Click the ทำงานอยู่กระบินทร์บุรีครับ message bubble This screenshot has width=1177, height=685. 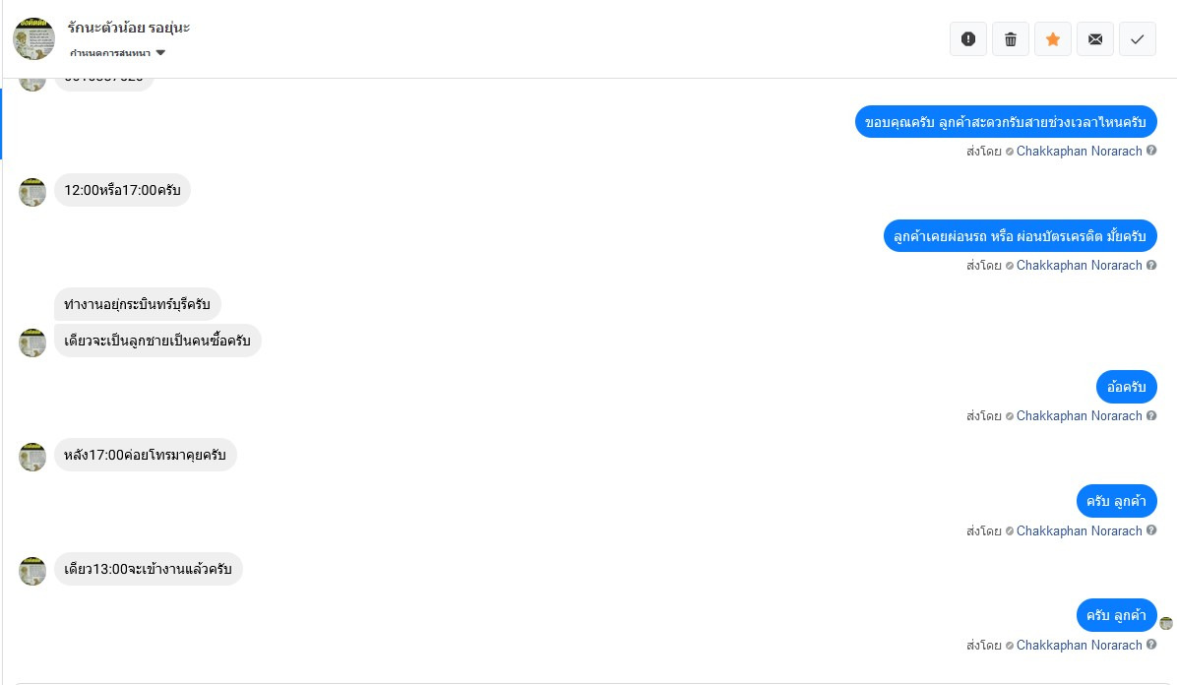coord(137,304)
